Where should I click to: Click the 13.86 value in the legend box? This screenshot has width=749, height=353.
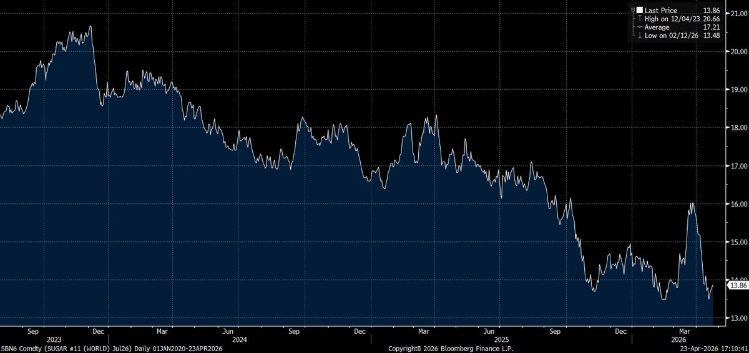point(712,11)
